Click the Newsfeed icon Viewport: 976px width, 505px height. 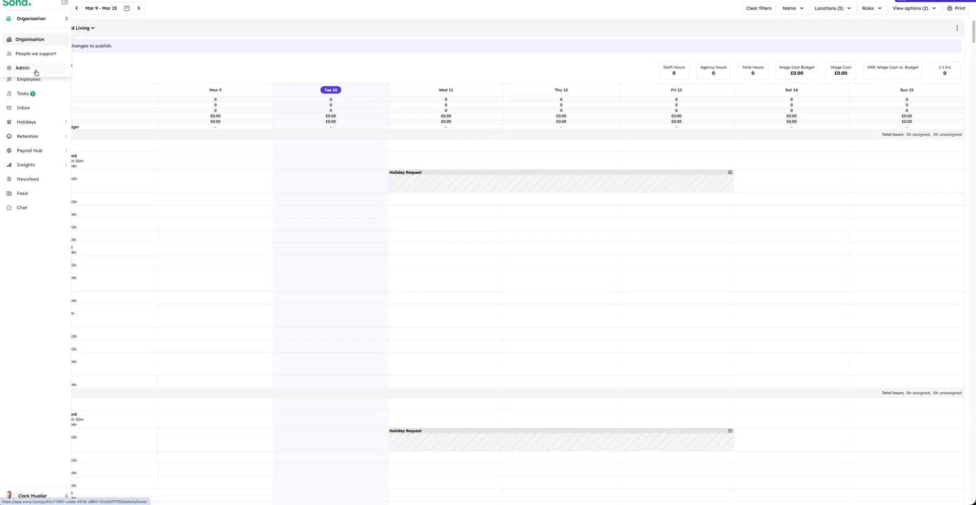pyautogui.click(x=9, y=179)
